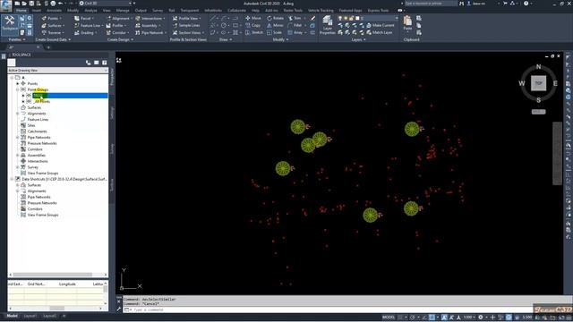
Task: Click the Corridor ribbon tool
Action: click(x=117, y=32)
